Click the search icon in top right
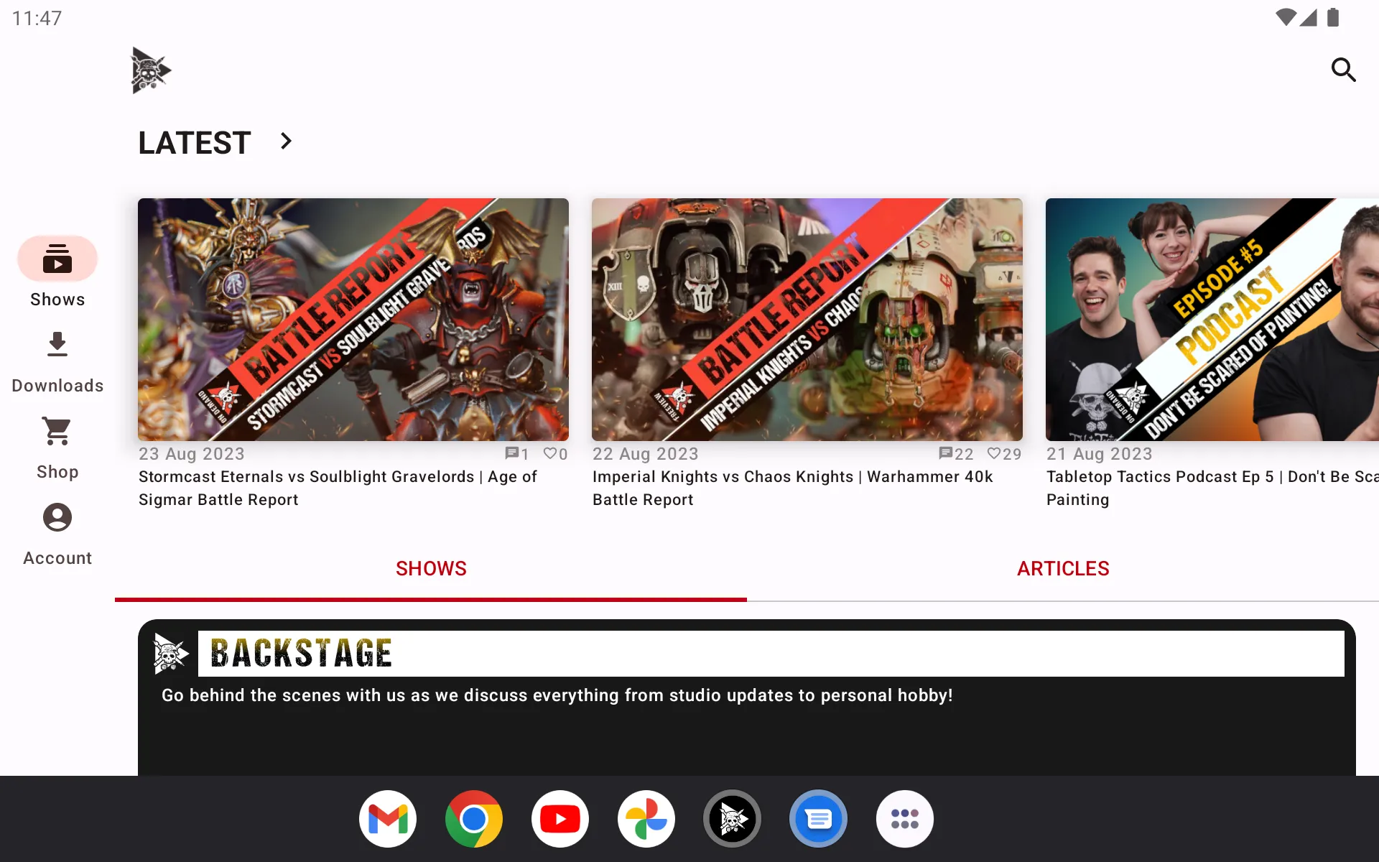The height and width of the screenshot is (862, 1379). point(1345,70)
